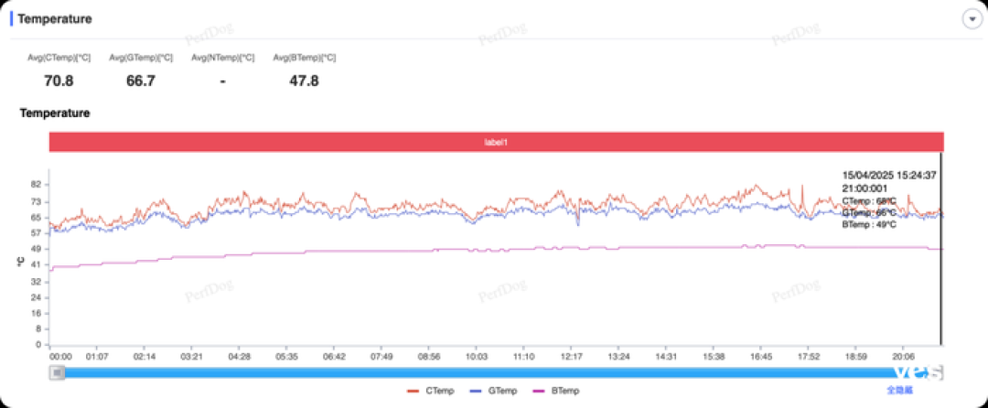The image size is (988, 408).
Task: Click the Temperature panel header title
Action: tap(55, 19)
